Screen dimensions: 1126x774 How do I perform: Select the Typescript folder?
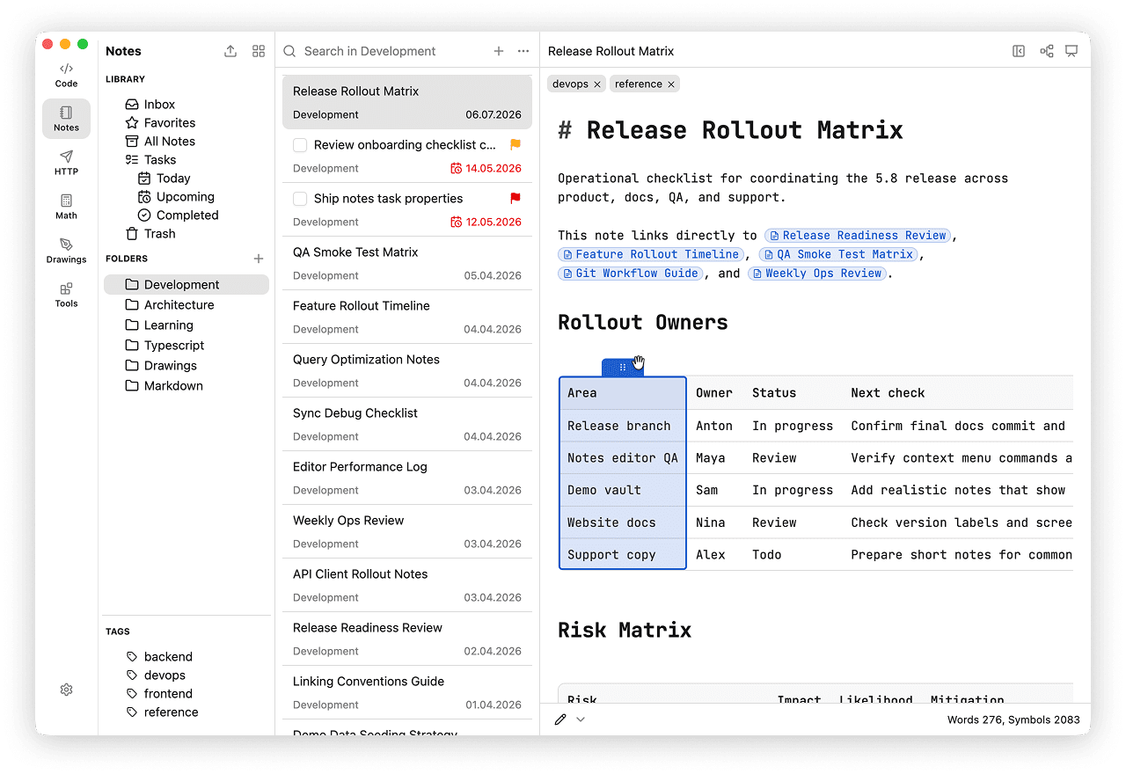186,345
